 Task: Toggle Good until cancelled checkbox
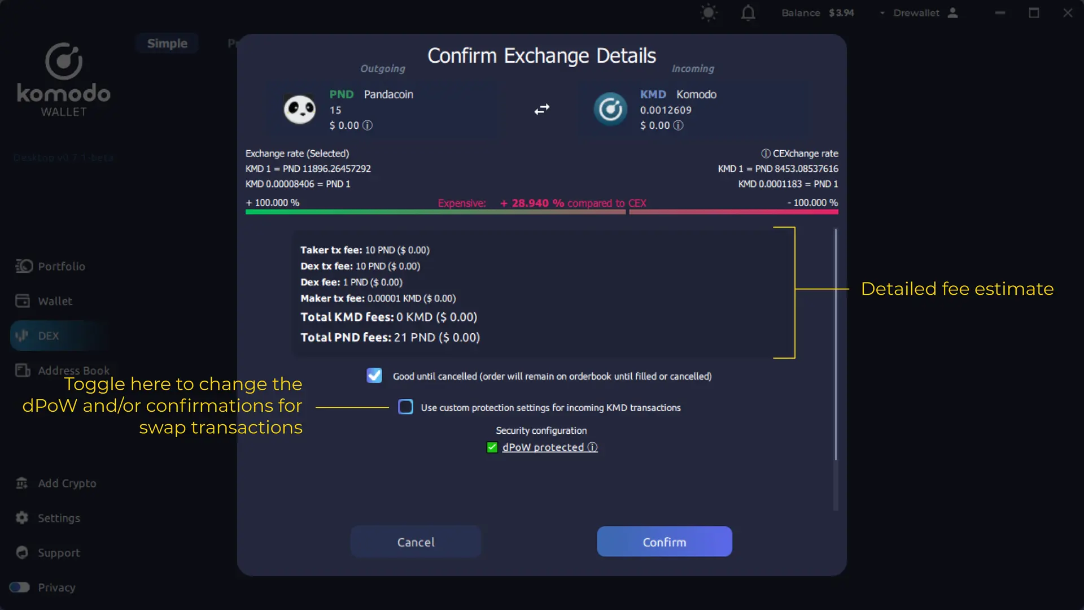tap(374, 376)
